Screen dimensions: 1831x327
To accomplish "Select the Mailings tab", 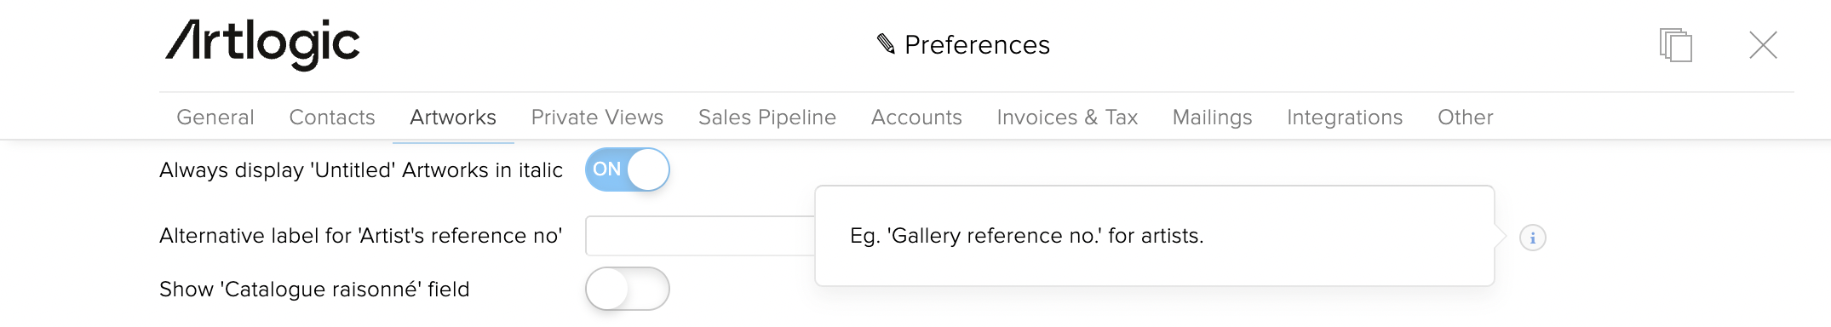I will [1213, 118].
